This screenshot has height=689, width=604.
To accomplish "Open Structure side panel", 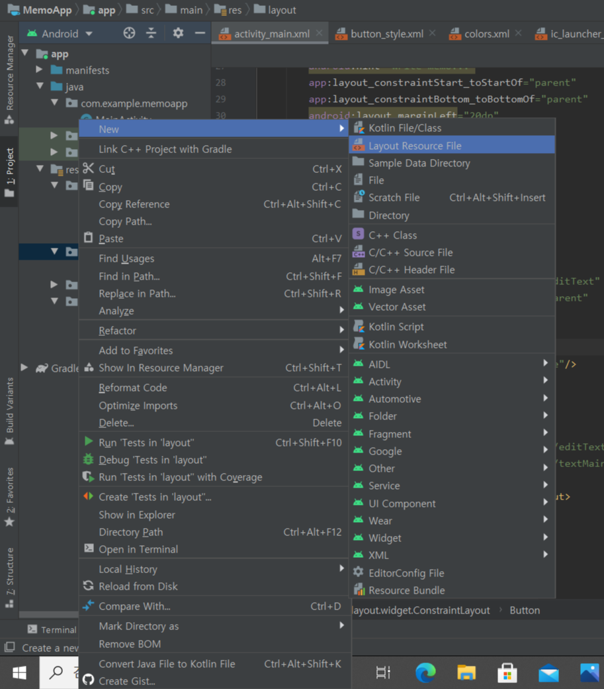I will click(10, 578).
